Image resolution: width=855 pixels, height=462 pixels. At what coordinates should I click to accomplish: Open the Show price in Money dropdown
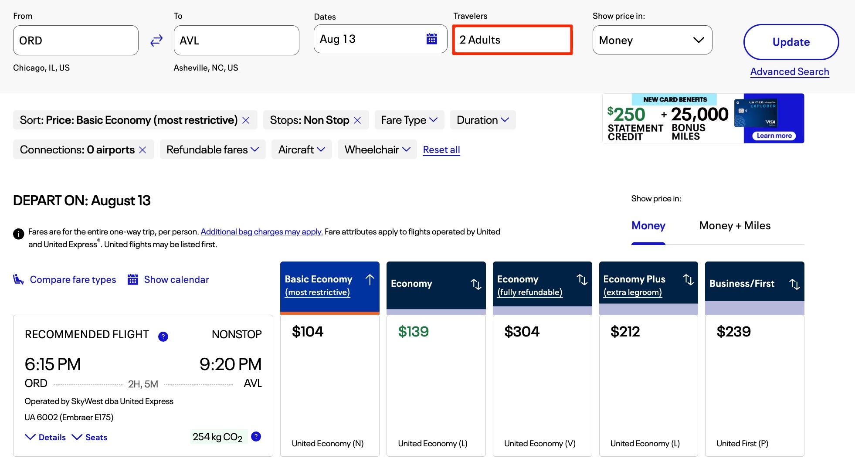pos(652,40)
